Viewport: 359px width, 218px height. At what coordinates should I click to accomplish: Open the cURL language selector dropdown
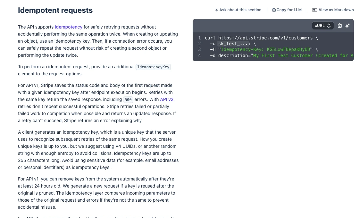pyautogui.click(x=322, y=26)
